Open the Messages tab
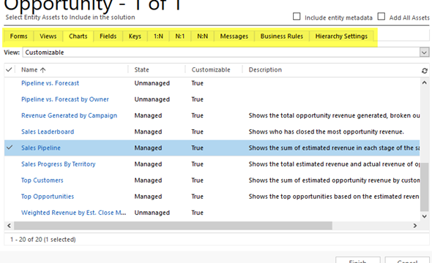Screen dimensions: 432x263 [234, 37]
